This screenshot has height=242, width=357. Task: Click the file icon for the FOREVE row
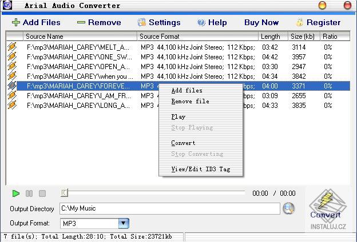click(x=12, y=86)
